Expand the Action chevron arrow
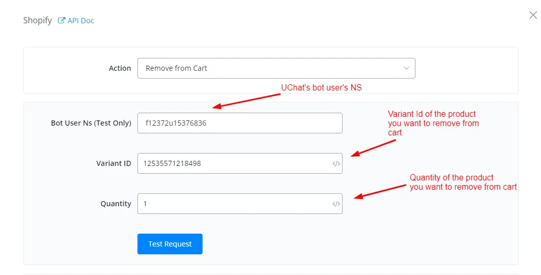Image resolution: width=541 pixels, height=275 pixels. 406,68
